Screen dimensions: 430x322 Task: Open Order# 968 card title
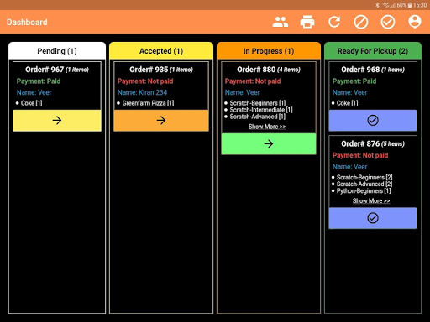pyautogui.click(x=373, y=70)
